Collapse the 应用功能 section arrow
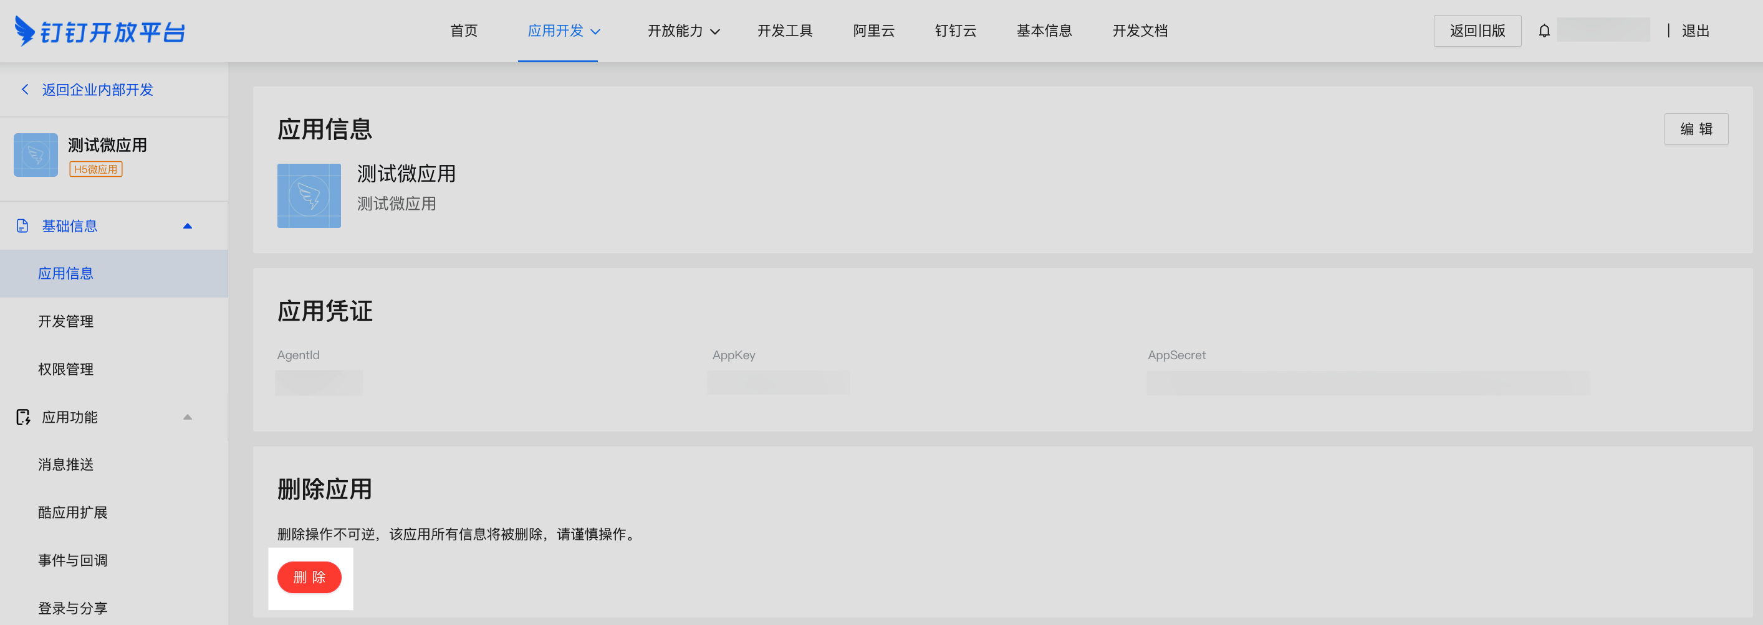Image resolution: width=1763 pixels, height=625 pixels. coord(188,417)
